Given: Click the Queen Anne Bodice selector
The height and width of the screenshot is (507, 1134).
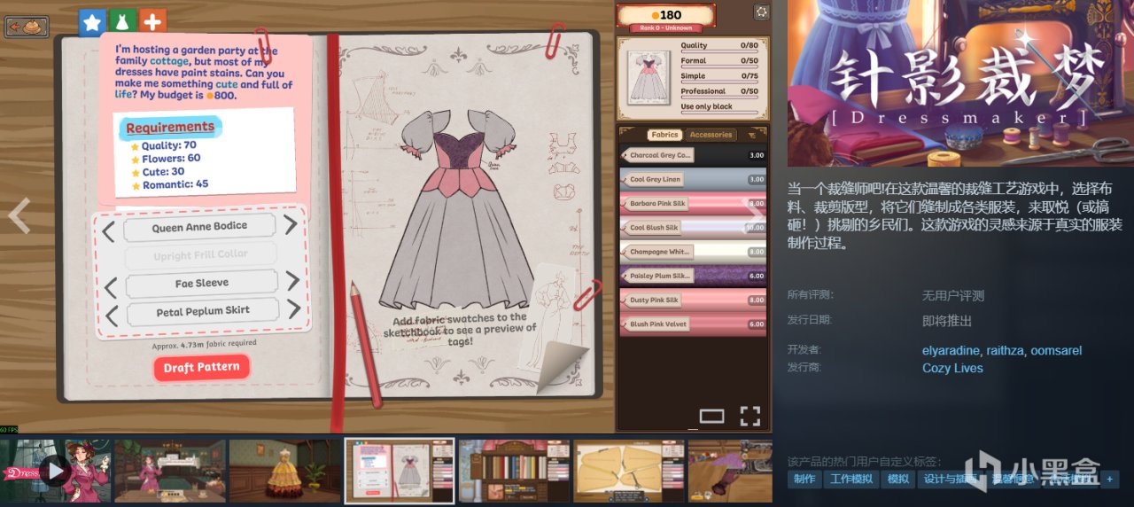Looking at the screenshot, I should click(x=199, y=227).
